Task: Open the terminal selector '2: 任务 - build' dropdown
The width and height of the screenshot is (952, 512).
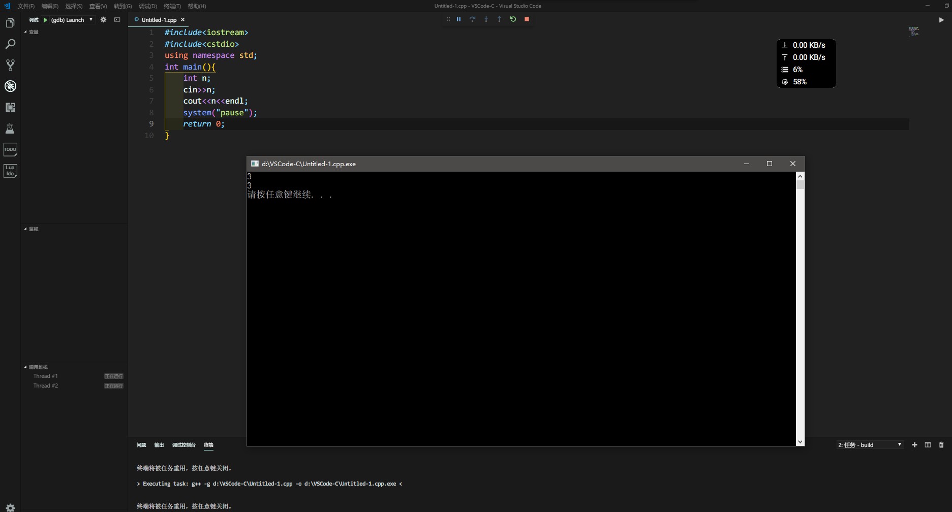Action: 870,445
